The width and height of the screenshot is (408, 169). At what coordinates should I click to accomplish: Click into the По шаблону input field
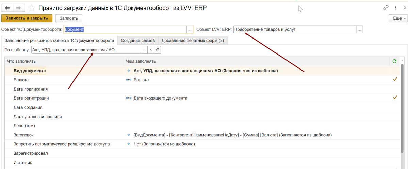(x=86, y=50)
